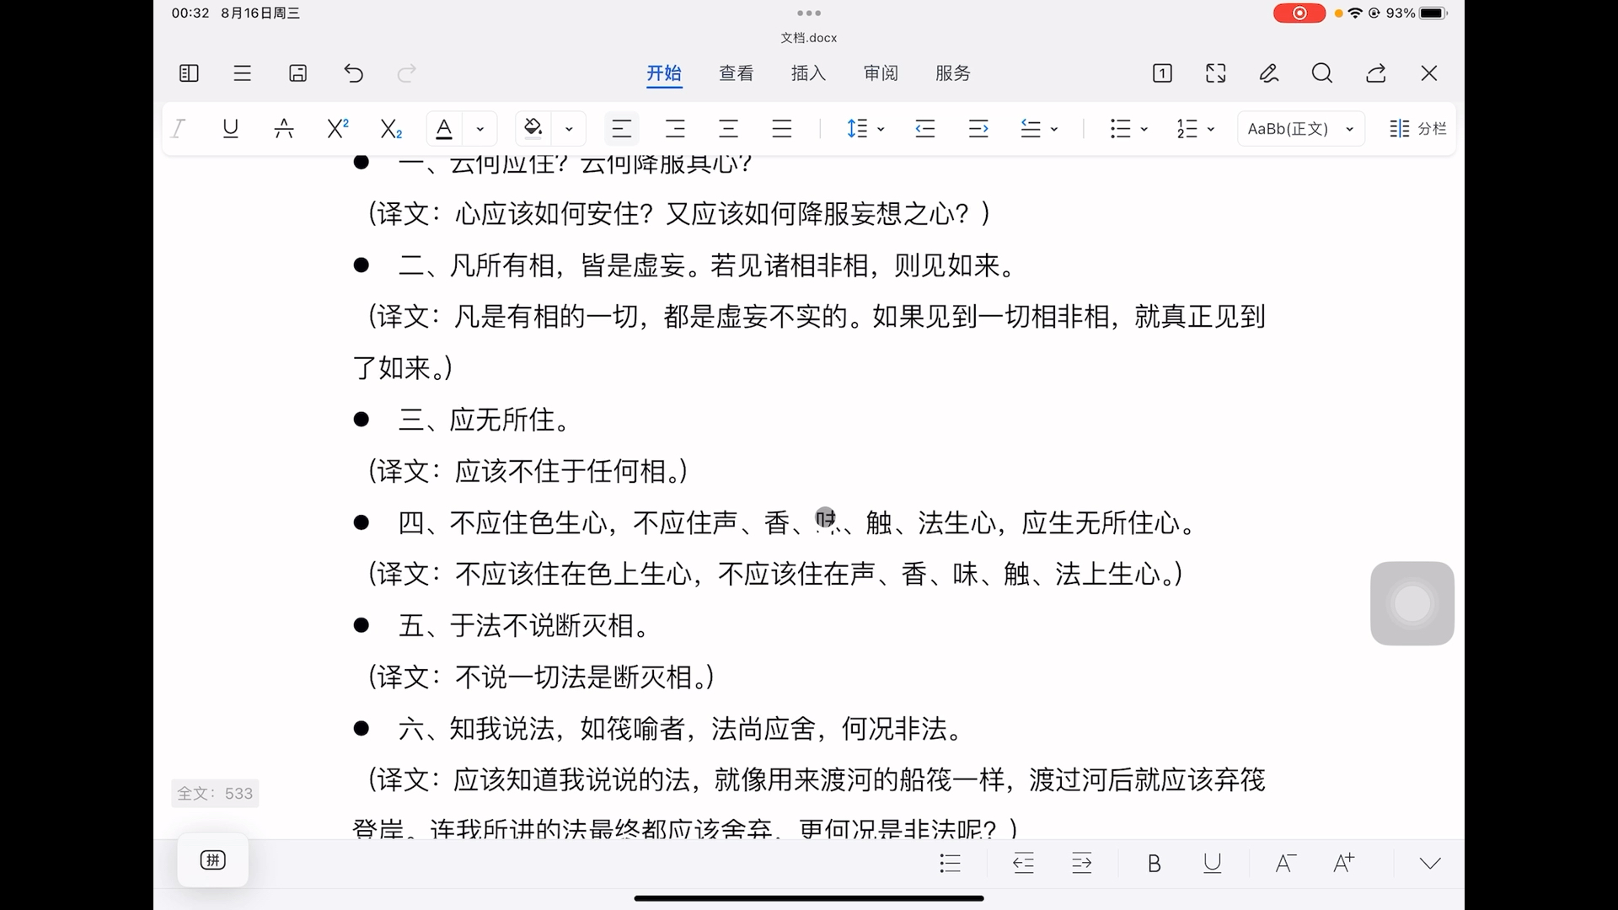
Task: Apply highlight fill color
Action: pos(533,128)
